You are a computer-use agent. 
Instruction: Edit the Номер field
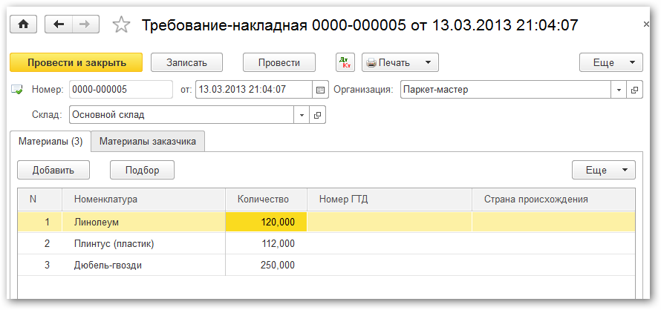[x=121, y=90]
